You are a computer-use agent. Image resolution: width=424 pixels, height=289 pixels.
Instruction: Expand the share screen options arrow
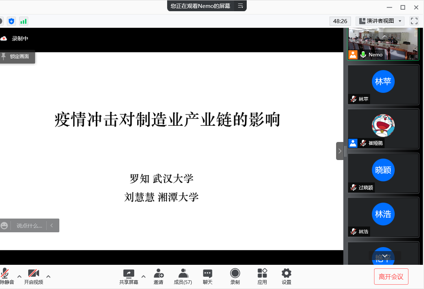[x=143, y=277]
